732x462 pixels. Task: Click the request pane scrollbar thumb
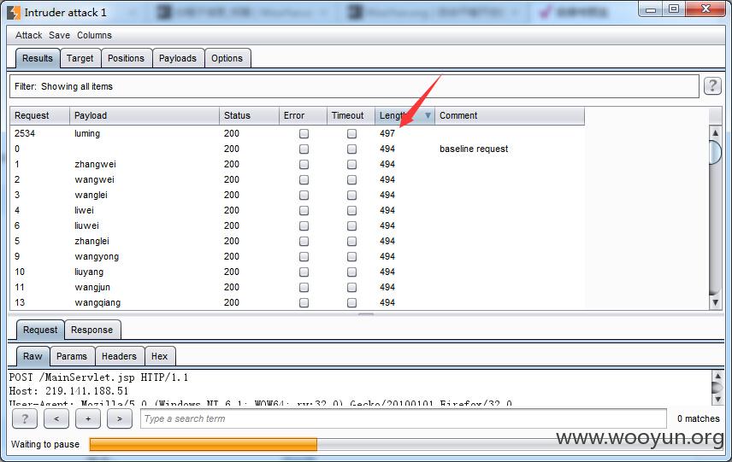717,388
